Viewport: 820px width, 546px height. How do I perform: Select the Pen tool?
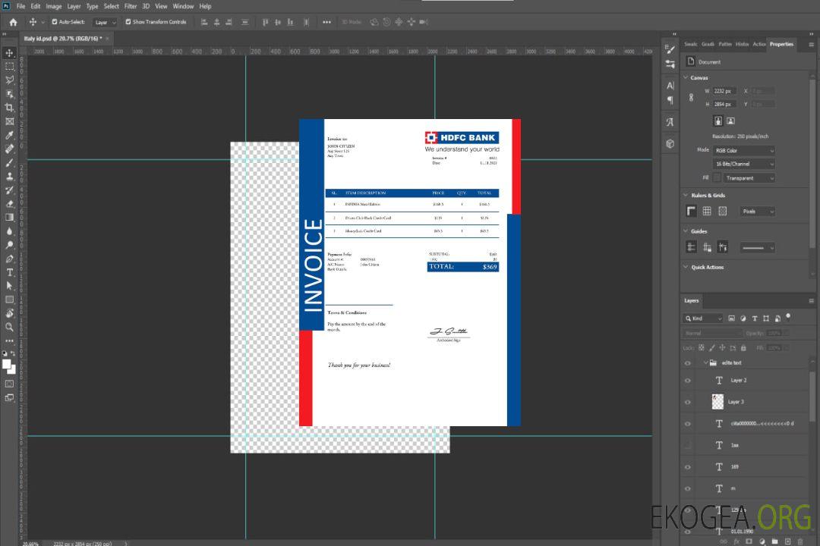coord(9,259)
